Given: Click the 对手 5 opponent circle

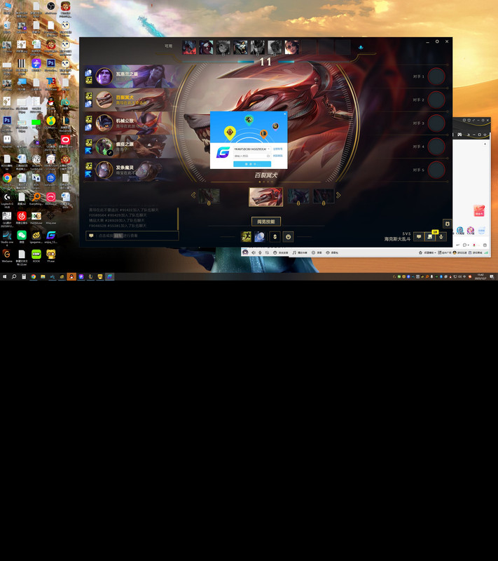Looking at the screenshot, I should (436, 170).
